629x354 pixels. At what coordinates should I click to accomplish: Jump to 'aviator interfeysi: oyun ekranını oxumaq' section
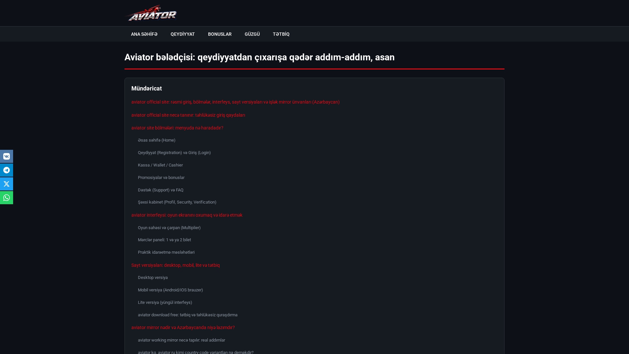click(187, 215)
